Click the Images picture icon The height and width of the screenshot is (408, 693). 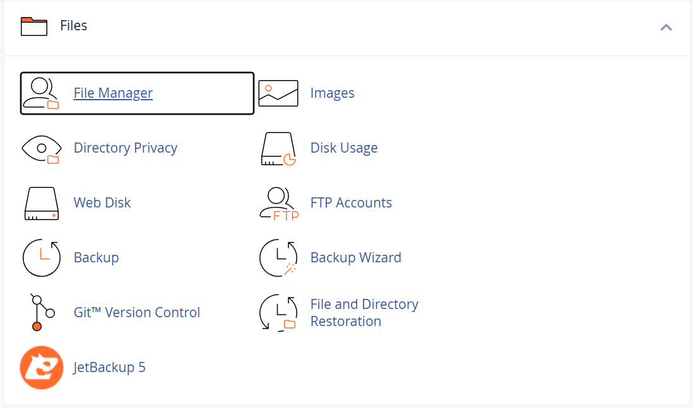278,93
